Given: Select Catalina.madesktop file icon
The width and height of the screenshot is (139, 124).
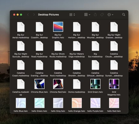Looking at the screenshot, I should pos(21,84).
